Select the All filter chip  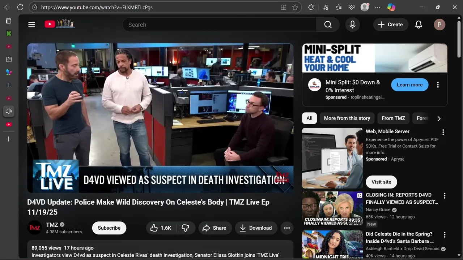pos(309,118)
